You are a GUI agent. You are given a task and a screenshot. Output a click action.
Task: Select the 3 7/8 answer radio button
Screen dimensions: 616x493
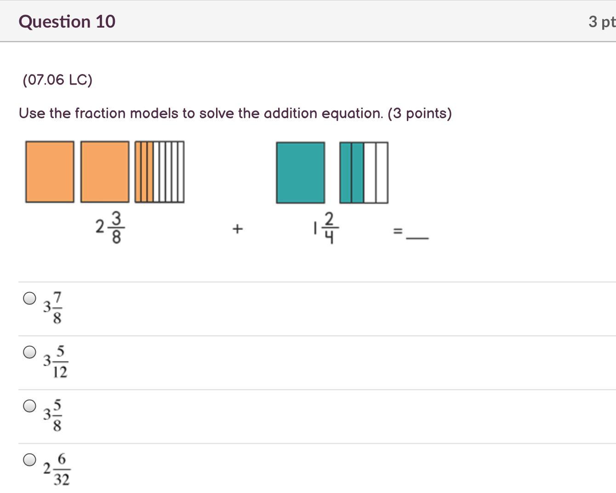point(29,298)
